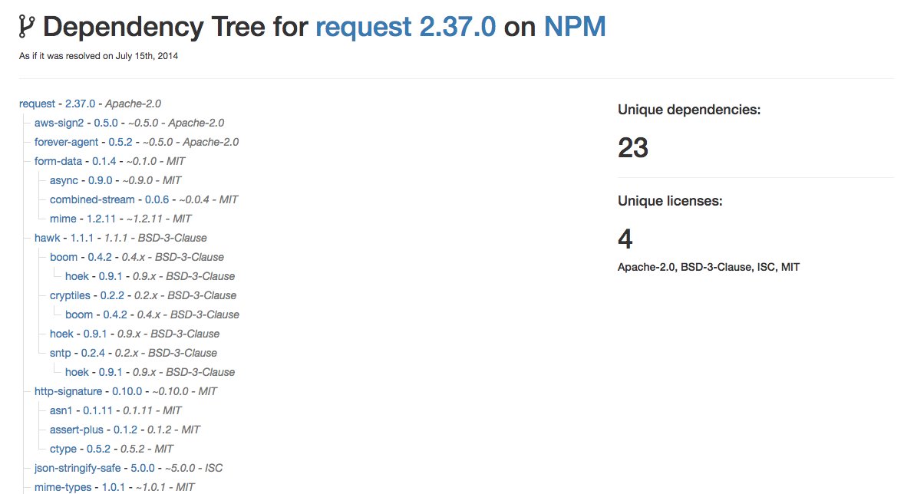
Task: Open the asn1 package link
Action: [x=61, y=410]
